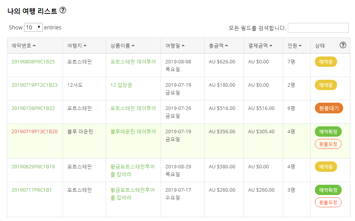
Task: Sort by 총금액 column arrow
Action: click(x=227, y=45)
